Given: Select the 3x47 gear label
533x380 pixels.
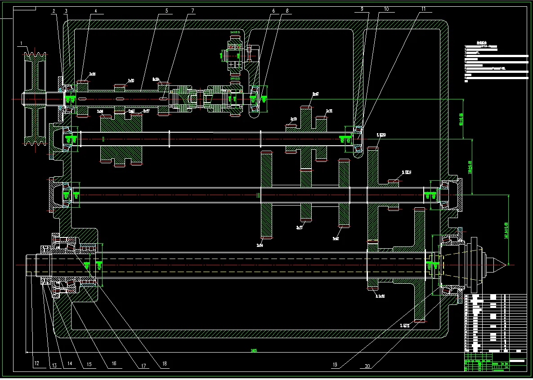Looking at the screenshot, I should point(315,94).
